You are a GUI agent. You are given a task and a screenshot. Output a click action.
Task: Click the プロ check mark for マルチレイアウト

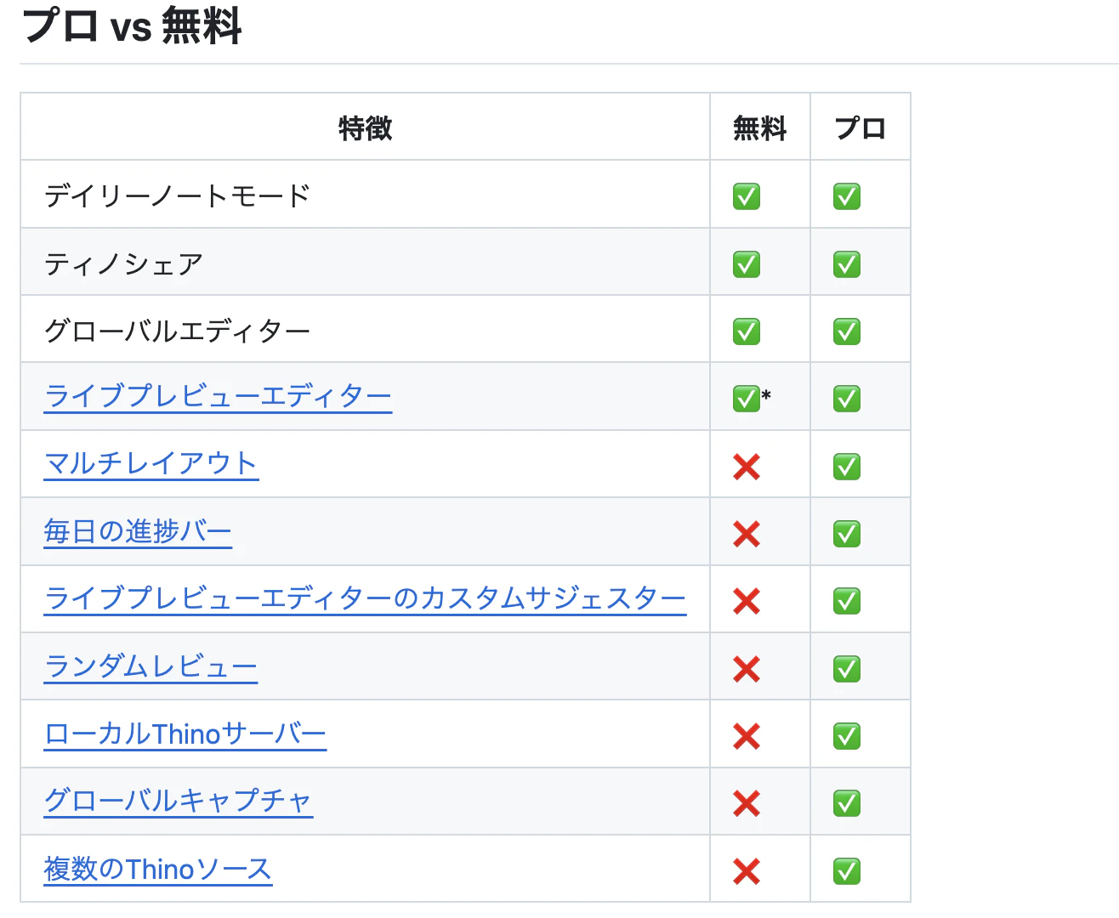coord(847,467)
